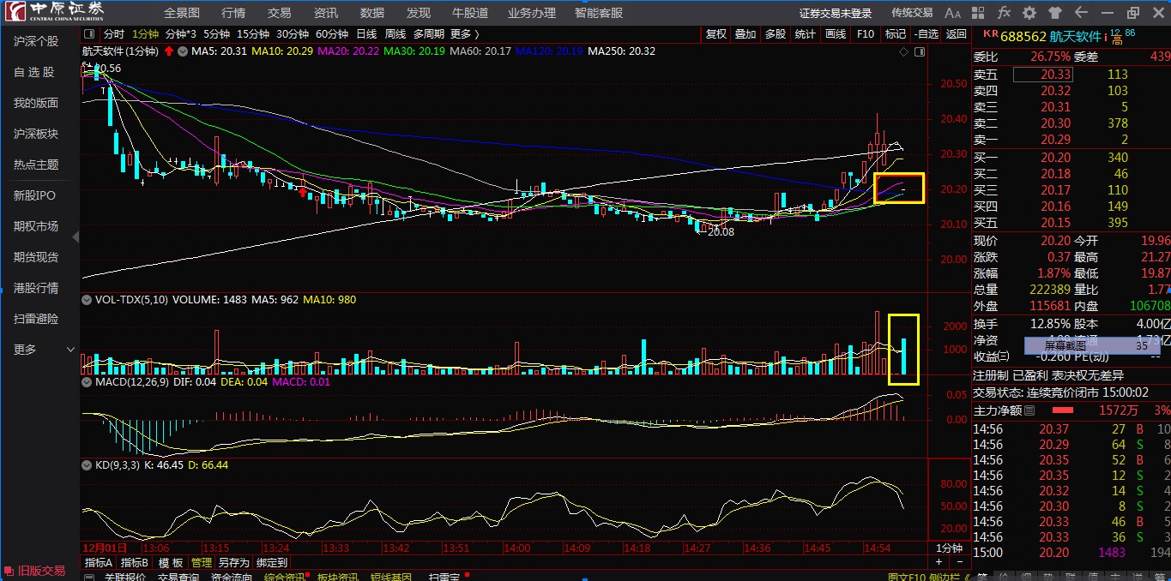Screen dimensions: 1171x581
Task: Open 扫雷避险 in the sidebar
Action: click(x=36, y=319)
